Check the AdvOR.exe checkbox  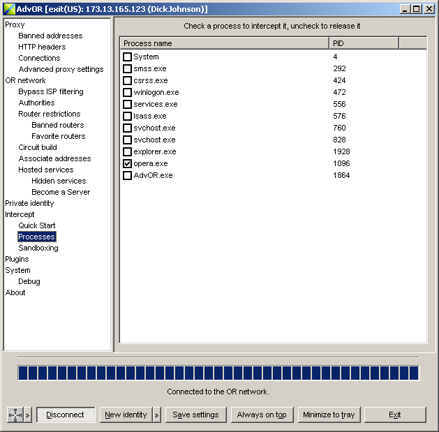[x=128, y=176]
